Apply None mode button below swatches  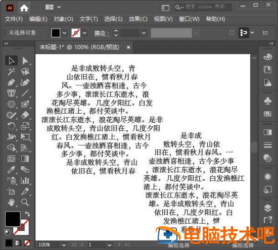coord(27,243)
